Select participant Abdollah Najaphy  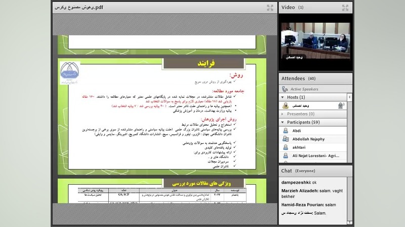[x=313, y=139]
